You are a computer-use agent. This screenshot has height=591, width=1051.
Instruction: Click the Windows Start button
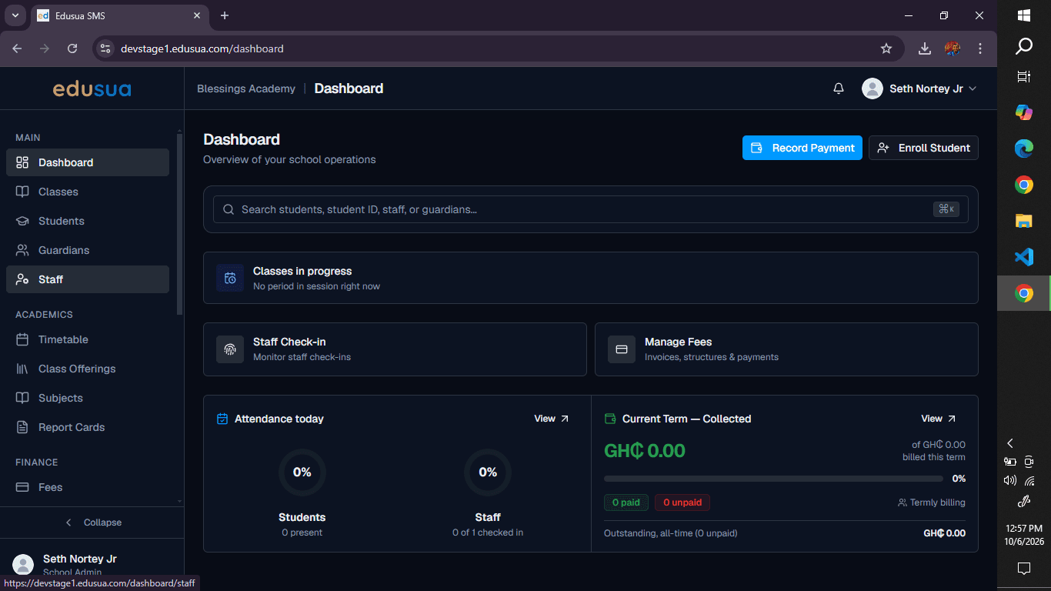click(x=1024, y=15)
